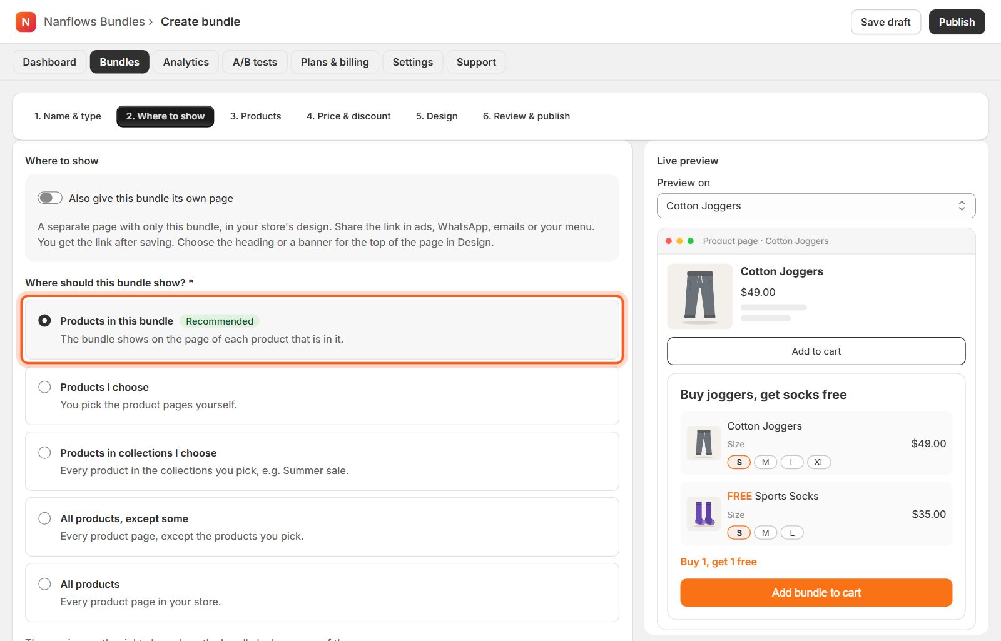Click the joggers thumbnail in the bundle widget
The height and width of the screenshot is (641, 1001).
[704, 443]
